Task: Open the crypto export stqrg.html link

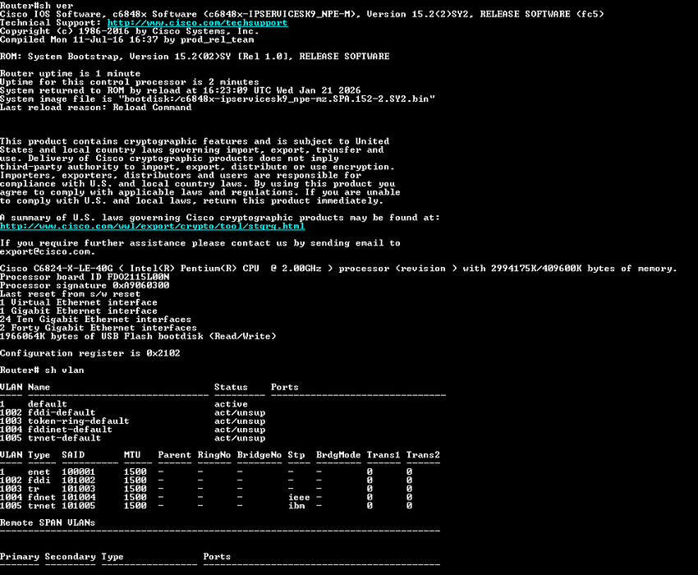Action: pos(152,226)
